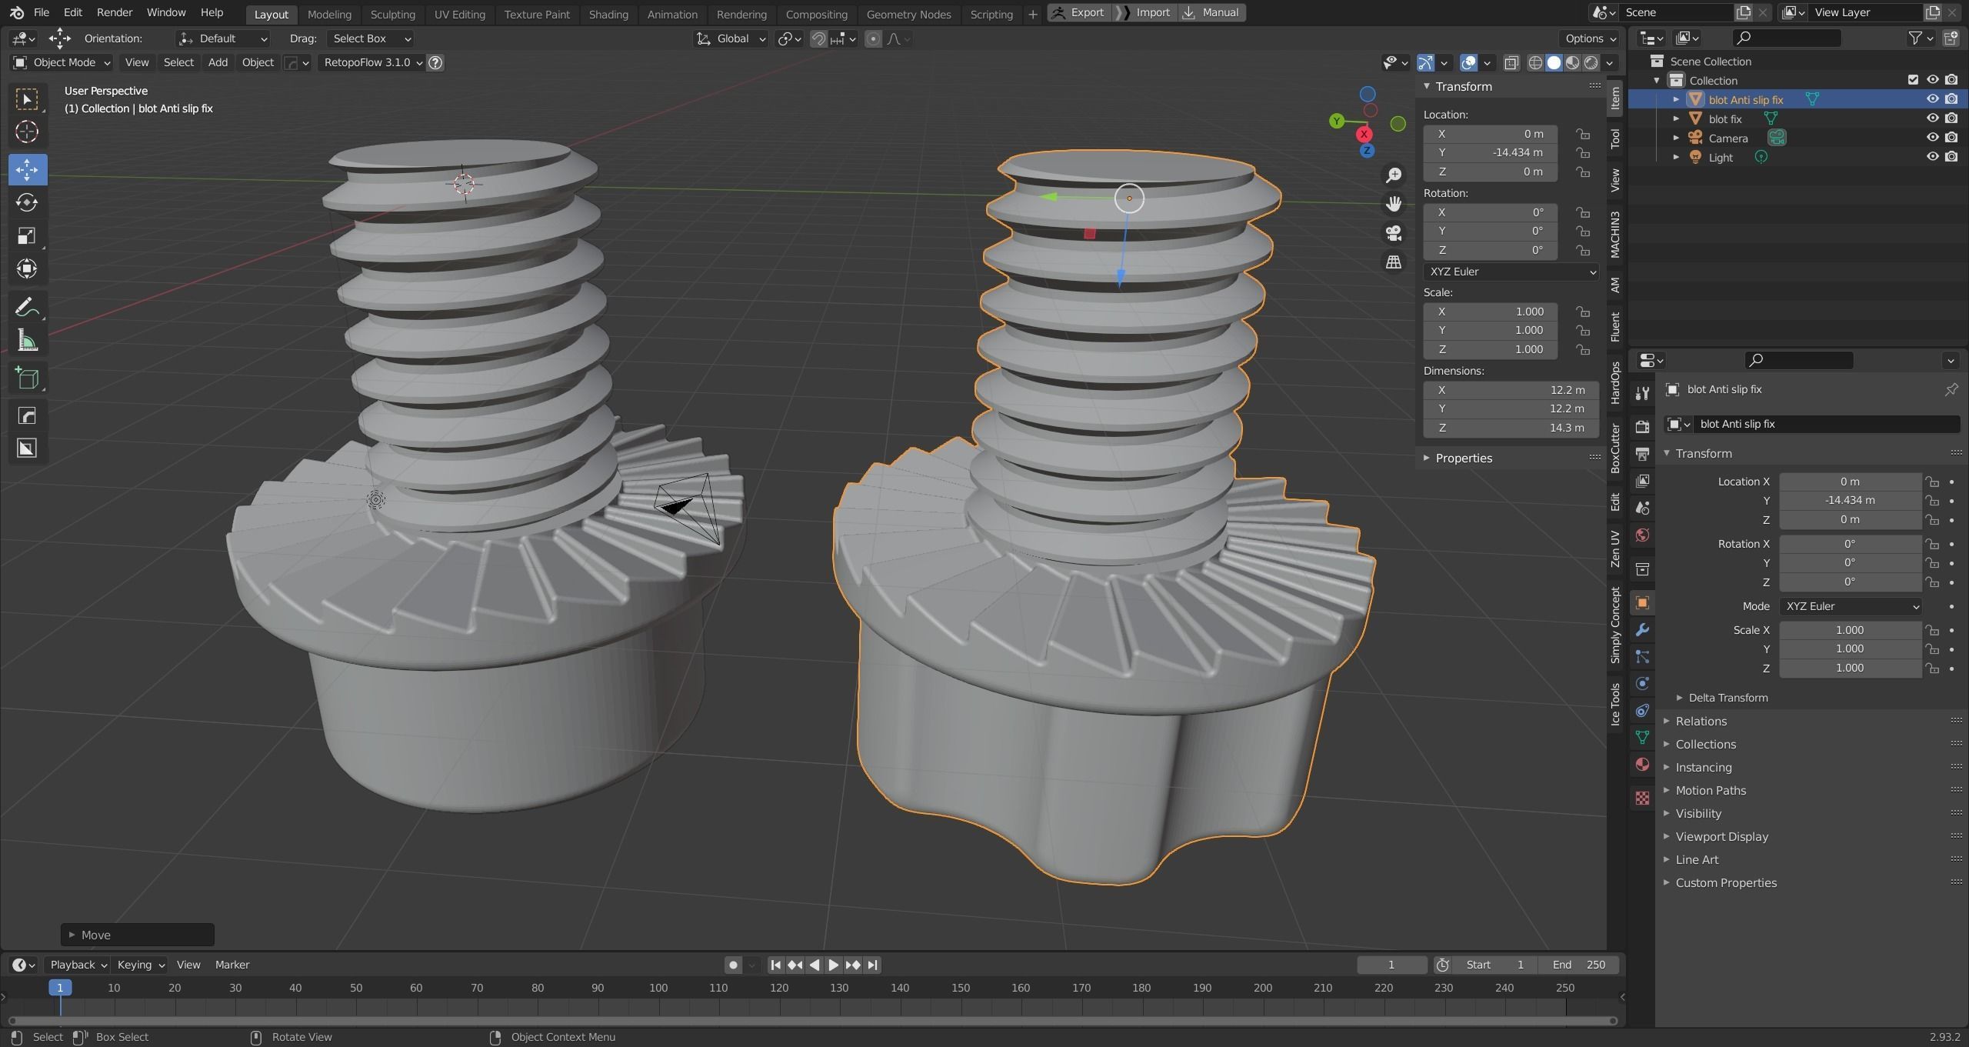Click the Export button in top bar

point(1079,12)
